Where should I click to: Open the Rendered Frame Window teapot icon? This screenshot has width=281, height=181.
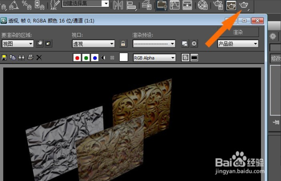pyautogui.click(x=231, y=5)
